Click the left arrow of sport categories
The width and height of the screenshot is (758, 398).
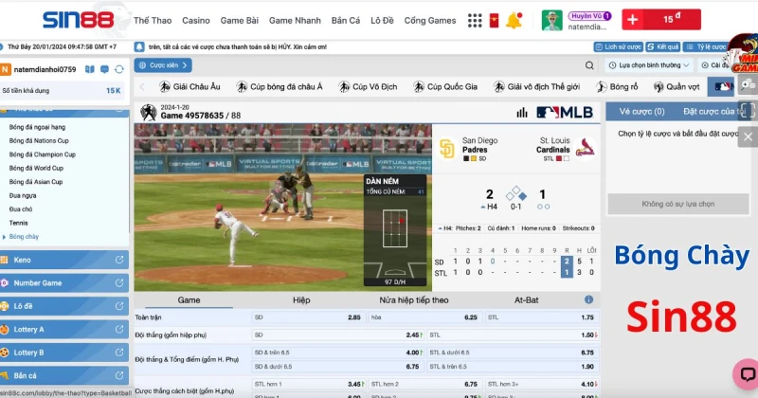point(142,87)
